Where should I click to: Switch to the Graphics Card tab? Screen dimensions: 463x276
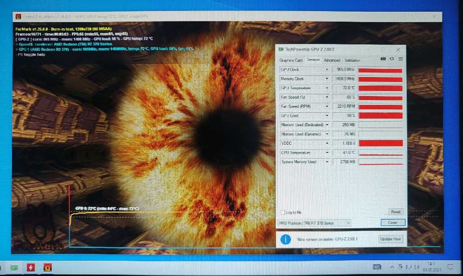point(291,60)
